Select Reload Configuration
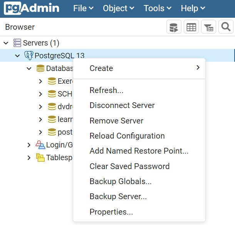The image size is (235, 225). click(x=139, y=136)
